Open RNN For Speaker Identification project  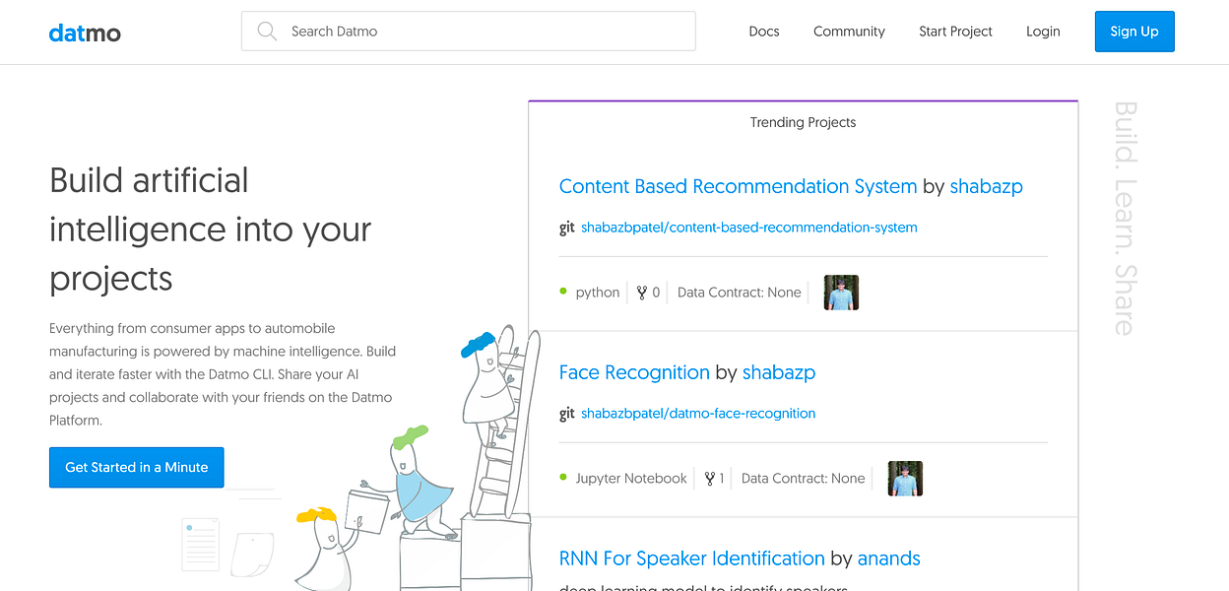[692, 558]
